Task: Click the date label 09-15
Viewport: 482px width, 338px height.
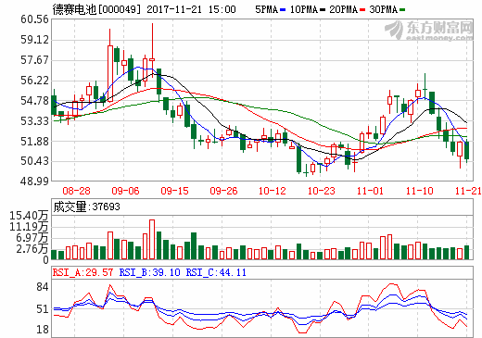Action: click(174, 191)
